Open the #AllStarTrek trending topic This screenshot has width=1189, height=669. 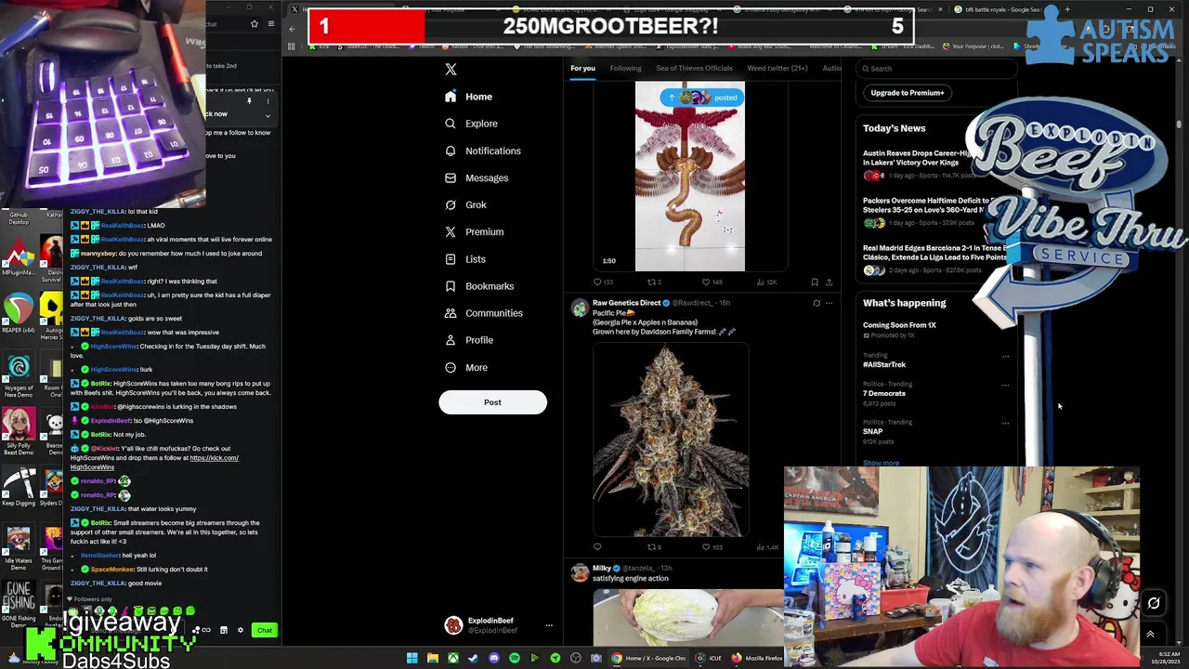(x=884, y=365)
